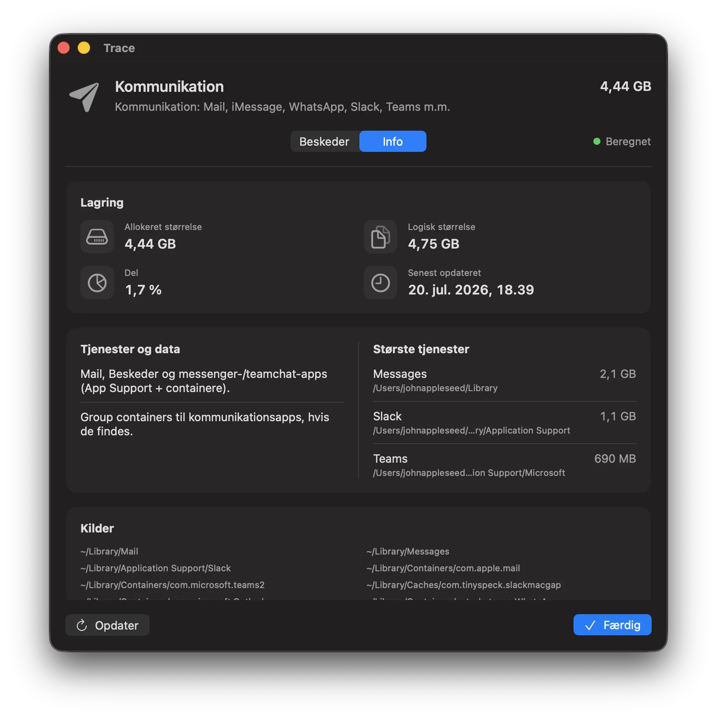Click the Del value 1,7 %
The image size is (717, 717).
(143, 290)
